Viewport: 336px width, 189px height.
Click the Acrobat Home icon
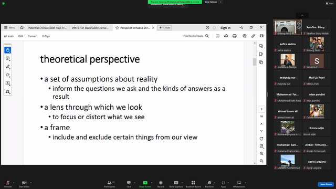click(x=22, y=28)
